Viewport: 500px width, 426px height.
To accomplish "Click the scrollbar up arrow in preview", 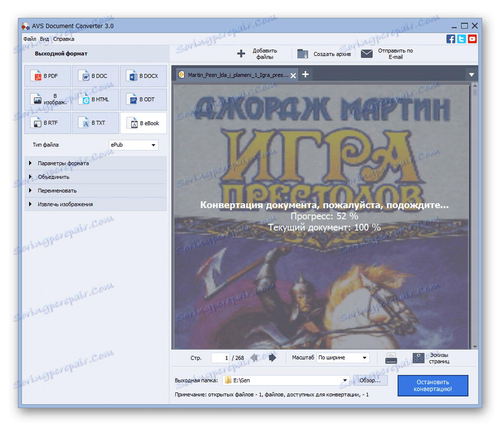I will pyautogui.click(x=475, y=86).
